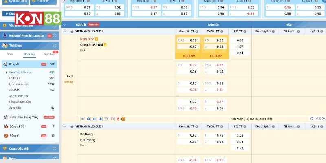Viewport: 326px width, 163px height.
Task: Click the Bóng rổ basketball icon
Action: [5, 135]
